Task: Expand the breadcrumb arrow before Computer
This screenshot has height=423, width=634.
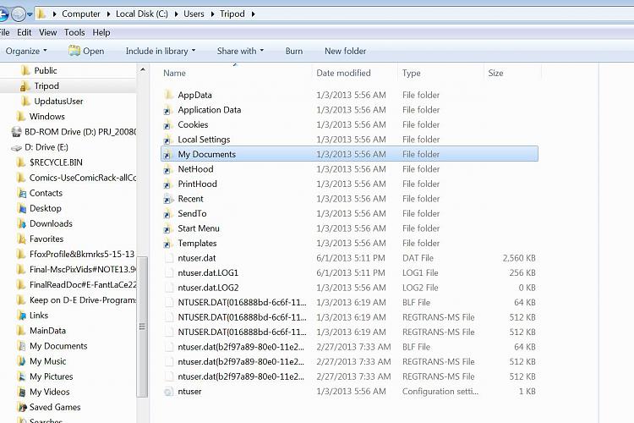Action: 55,14
